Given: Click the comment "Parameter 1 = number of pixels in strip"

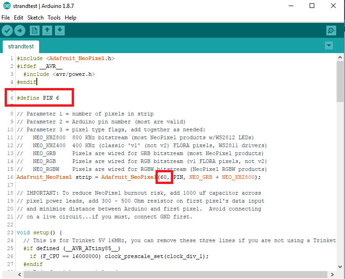Looking at the screenshot, I should pyautogui.click(x=90, y=114).
